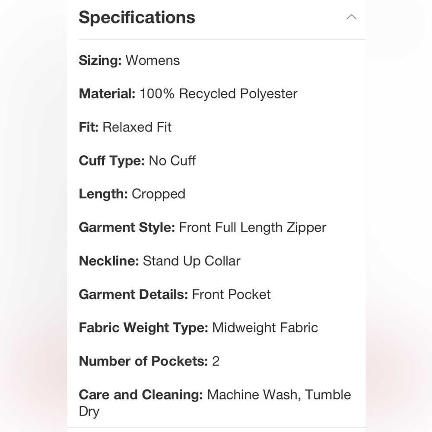The width and height of the screenshot is (432, 432).
Task: Click Machine Wash, Tumble Dry text
Action: coord(215,403)
